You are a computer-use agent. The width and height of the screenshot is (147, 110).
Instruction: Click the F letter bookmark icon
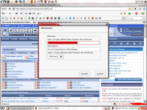[66, 18]
